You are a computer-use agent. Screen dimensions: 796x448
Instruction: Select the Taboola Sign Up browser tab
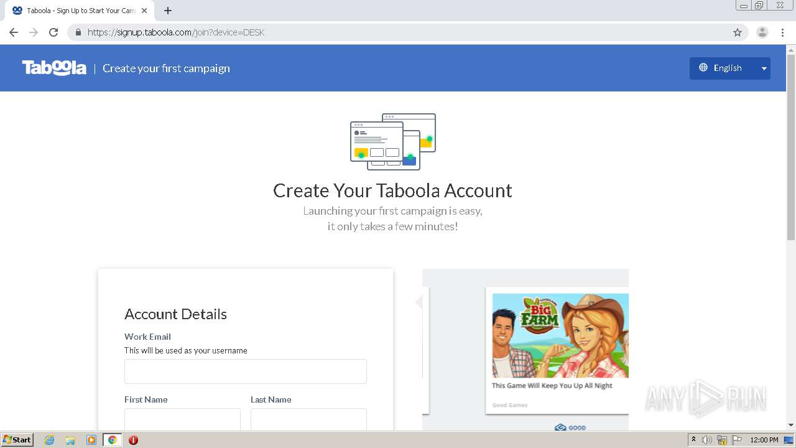[x=80, y=11]
